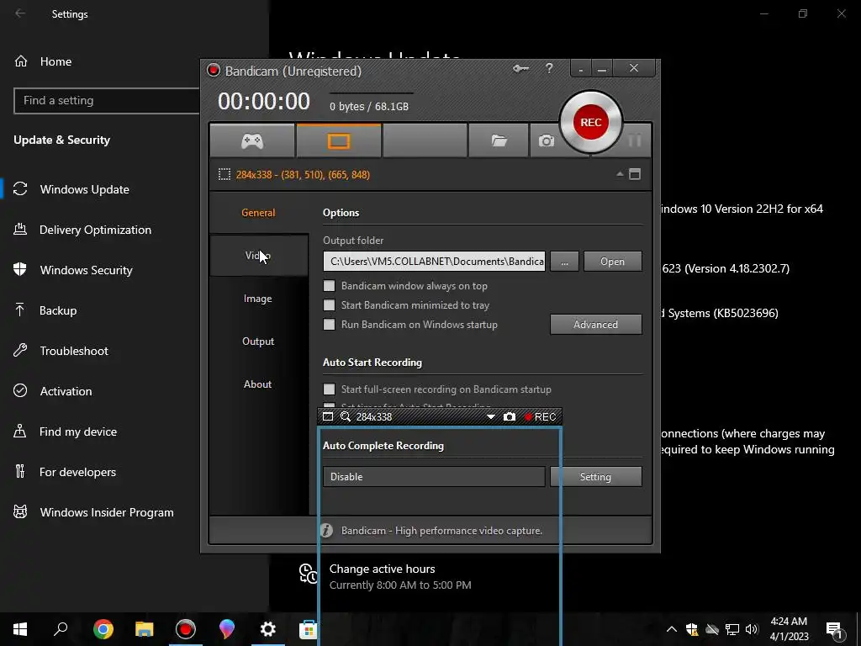Click the orange 284x338 region coordinates text
The width and height of the screenshot is (861, 646).
coord(303,175)
